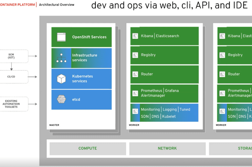Click the OpenShift Services window icon

tap(61, 37)
